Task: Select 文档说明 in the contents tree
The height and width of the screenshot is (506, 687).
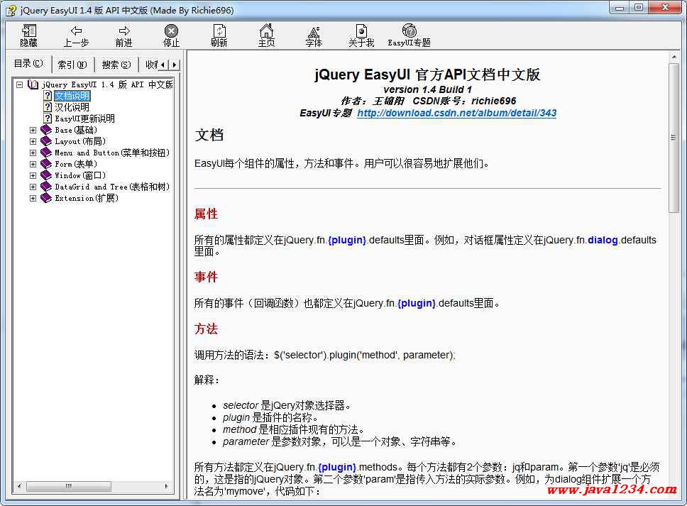Action: click(x=72, y=96)
